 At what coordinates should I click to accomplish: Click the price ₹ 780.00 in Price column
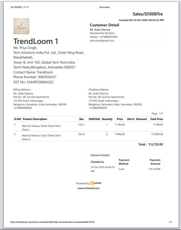click(x=120, y=125)
